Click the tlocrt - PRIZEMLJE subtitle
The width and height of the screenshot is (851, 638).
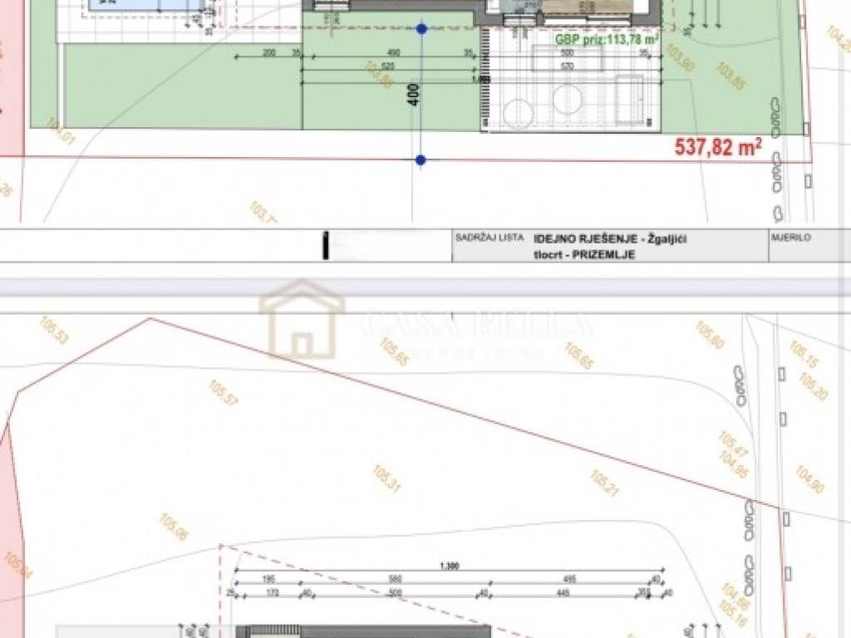pyautogui.click(x=584, y=254)
